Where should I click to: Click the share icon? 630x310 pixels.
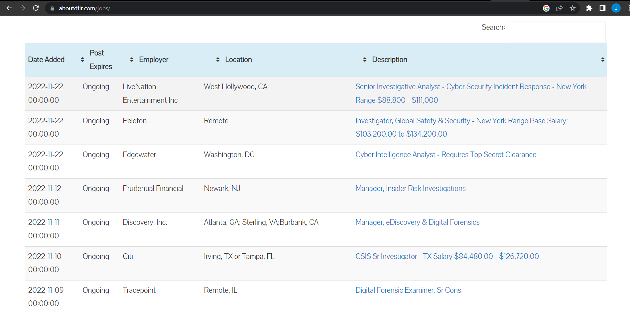click(560, 8)
